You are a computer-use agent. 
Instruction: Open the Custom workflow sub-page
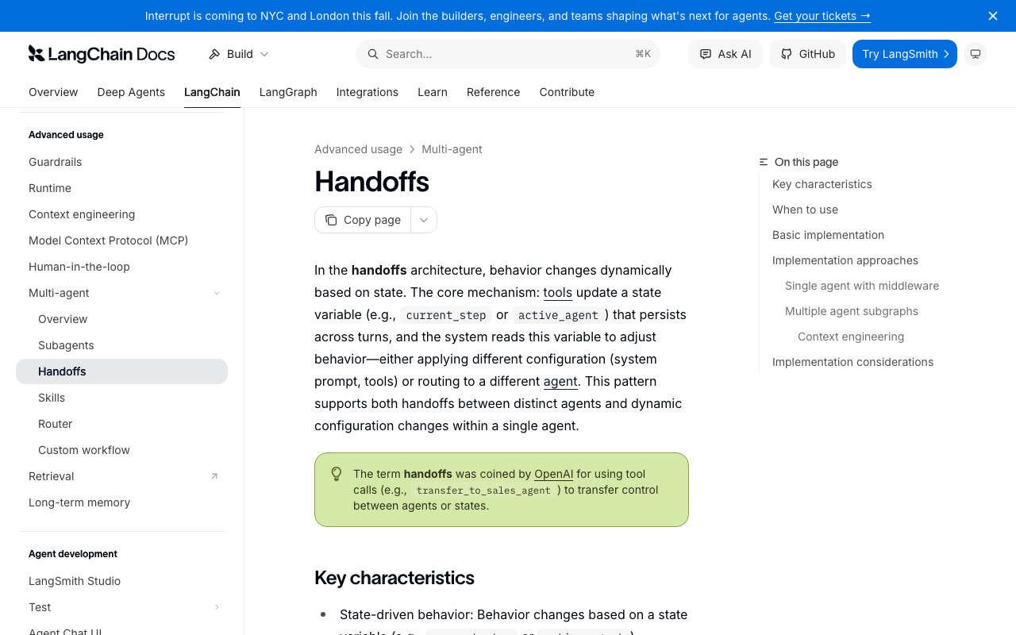(x=121, y=450)
